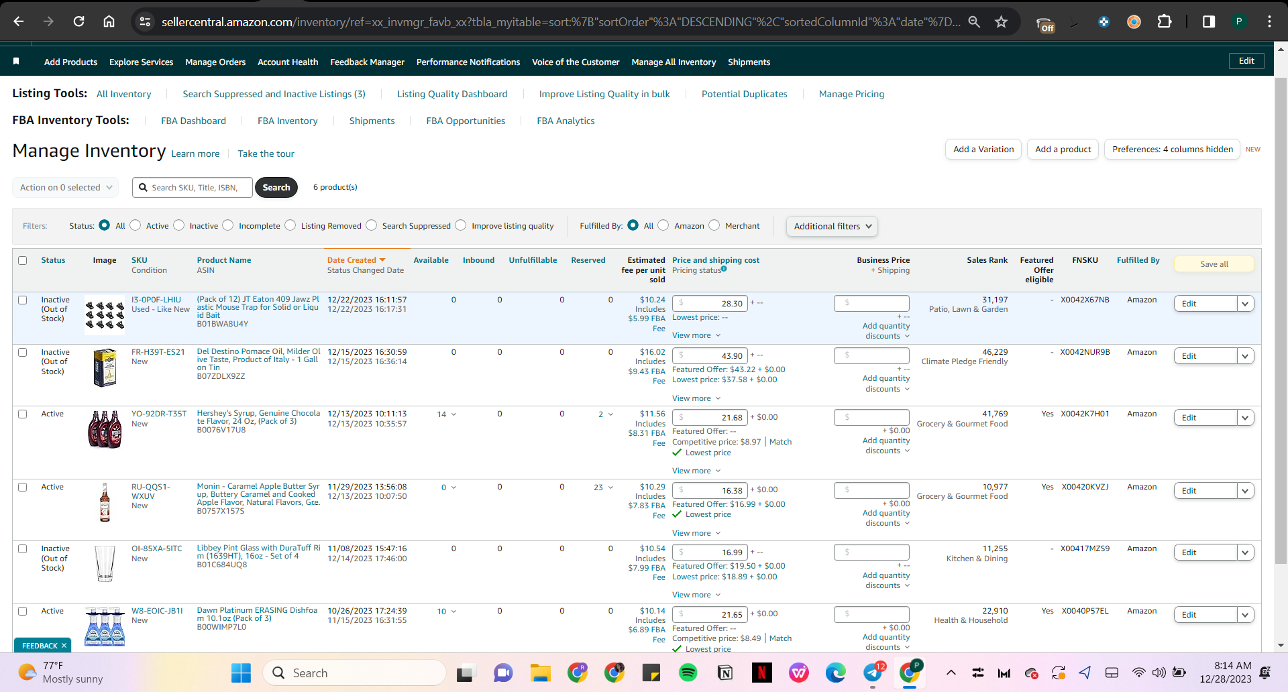Show hidden system tray icons chevron
This screenshot has height=692, width=1288.
click(951, 673)
